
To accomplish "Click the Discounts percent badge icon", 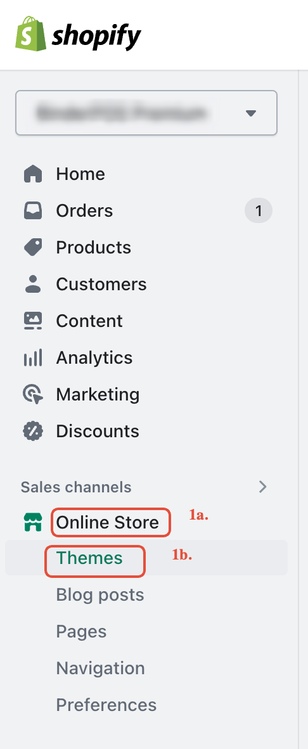I will [33, 432].
